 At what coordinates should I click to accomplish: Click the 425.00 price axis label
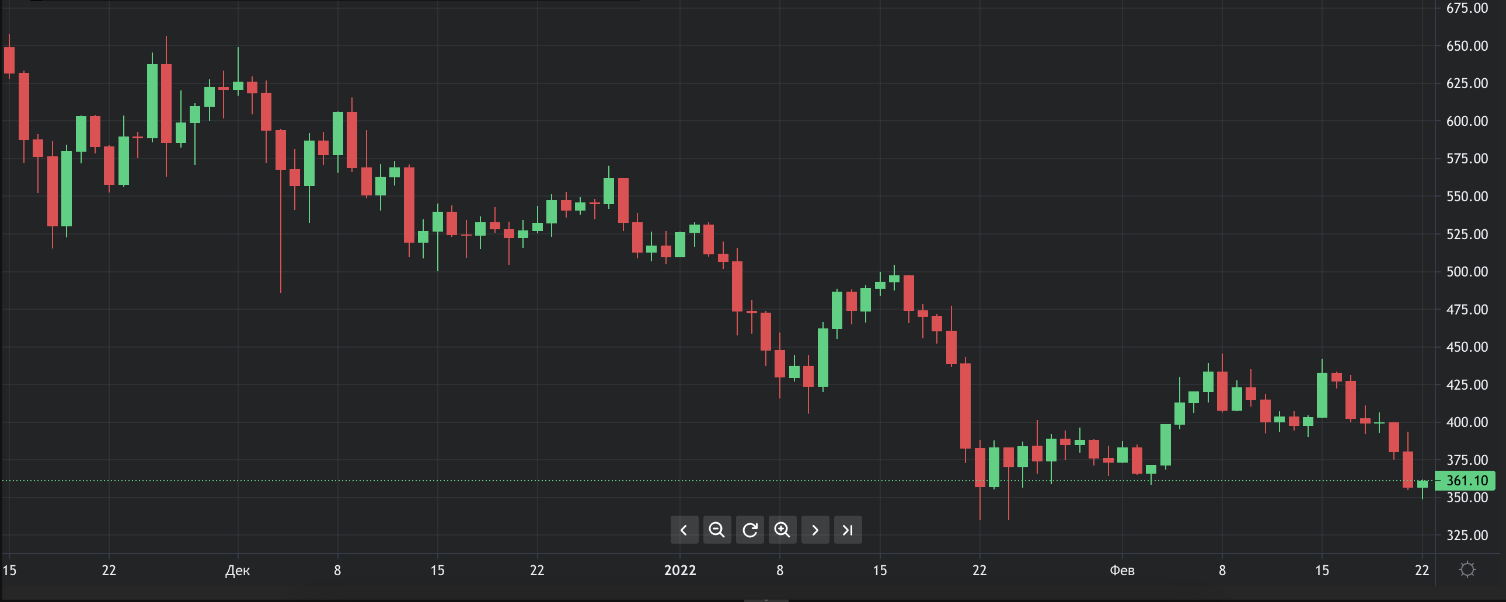[1467, 384]
